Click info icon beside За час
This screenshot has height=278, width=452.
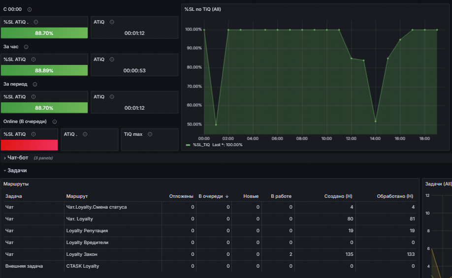(26, 47)
